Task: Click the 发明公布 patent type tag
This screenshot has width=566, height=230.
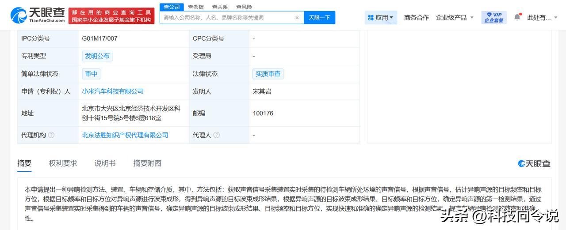Action: pos(97,56)
